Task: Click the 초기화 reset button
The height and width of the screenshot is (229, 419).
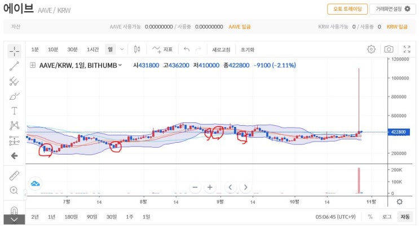Action: 247,50
